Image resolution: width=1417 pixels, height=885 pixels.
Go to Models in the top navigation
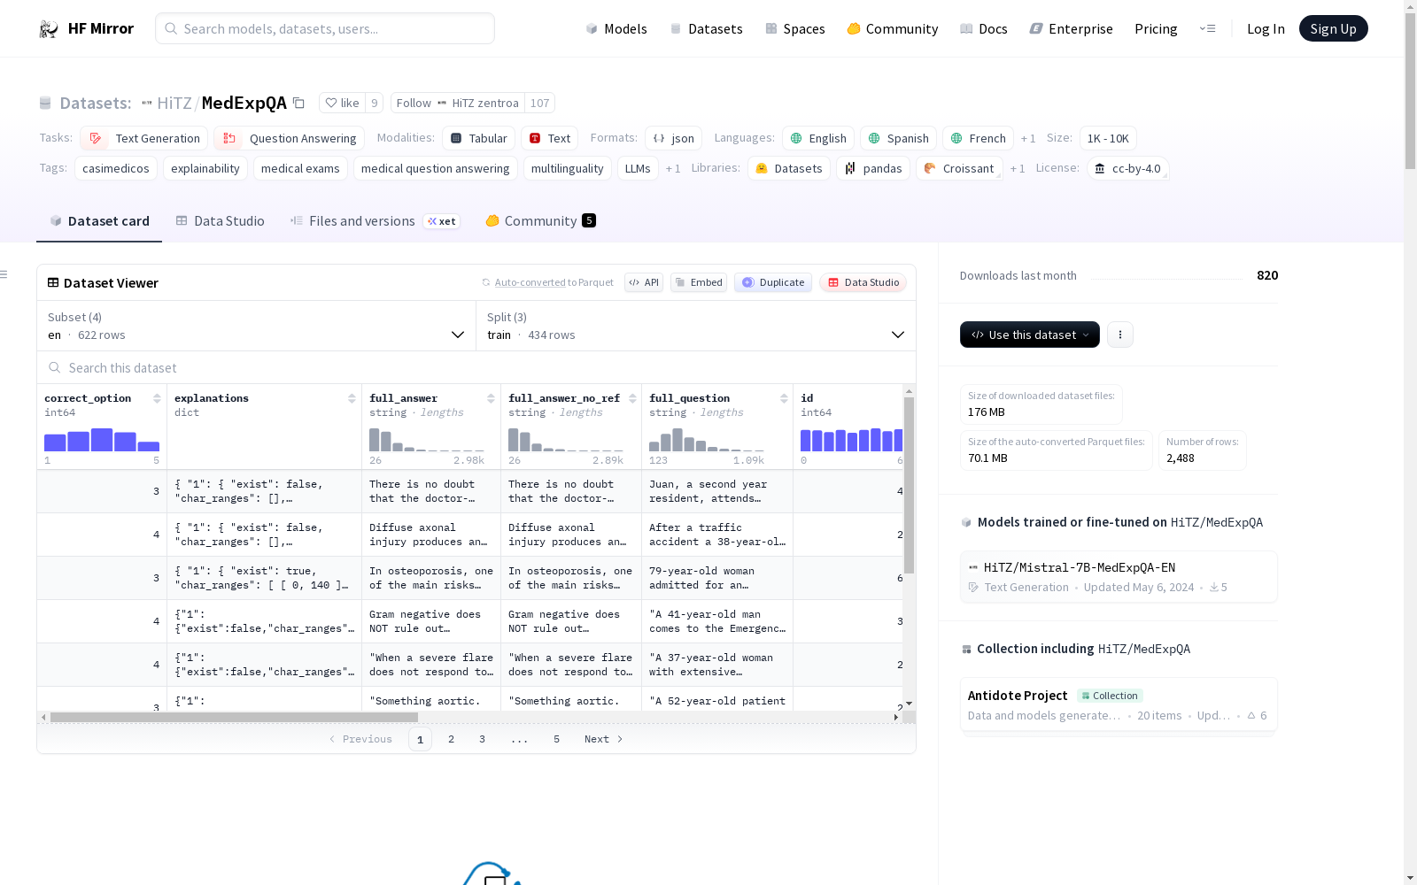[x=616, y=29]
